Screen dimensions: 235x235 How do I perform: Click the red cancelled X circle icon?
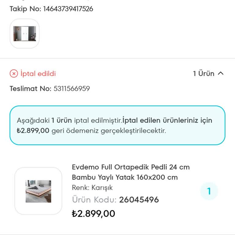pyautogui.click(x=14, y=74)
